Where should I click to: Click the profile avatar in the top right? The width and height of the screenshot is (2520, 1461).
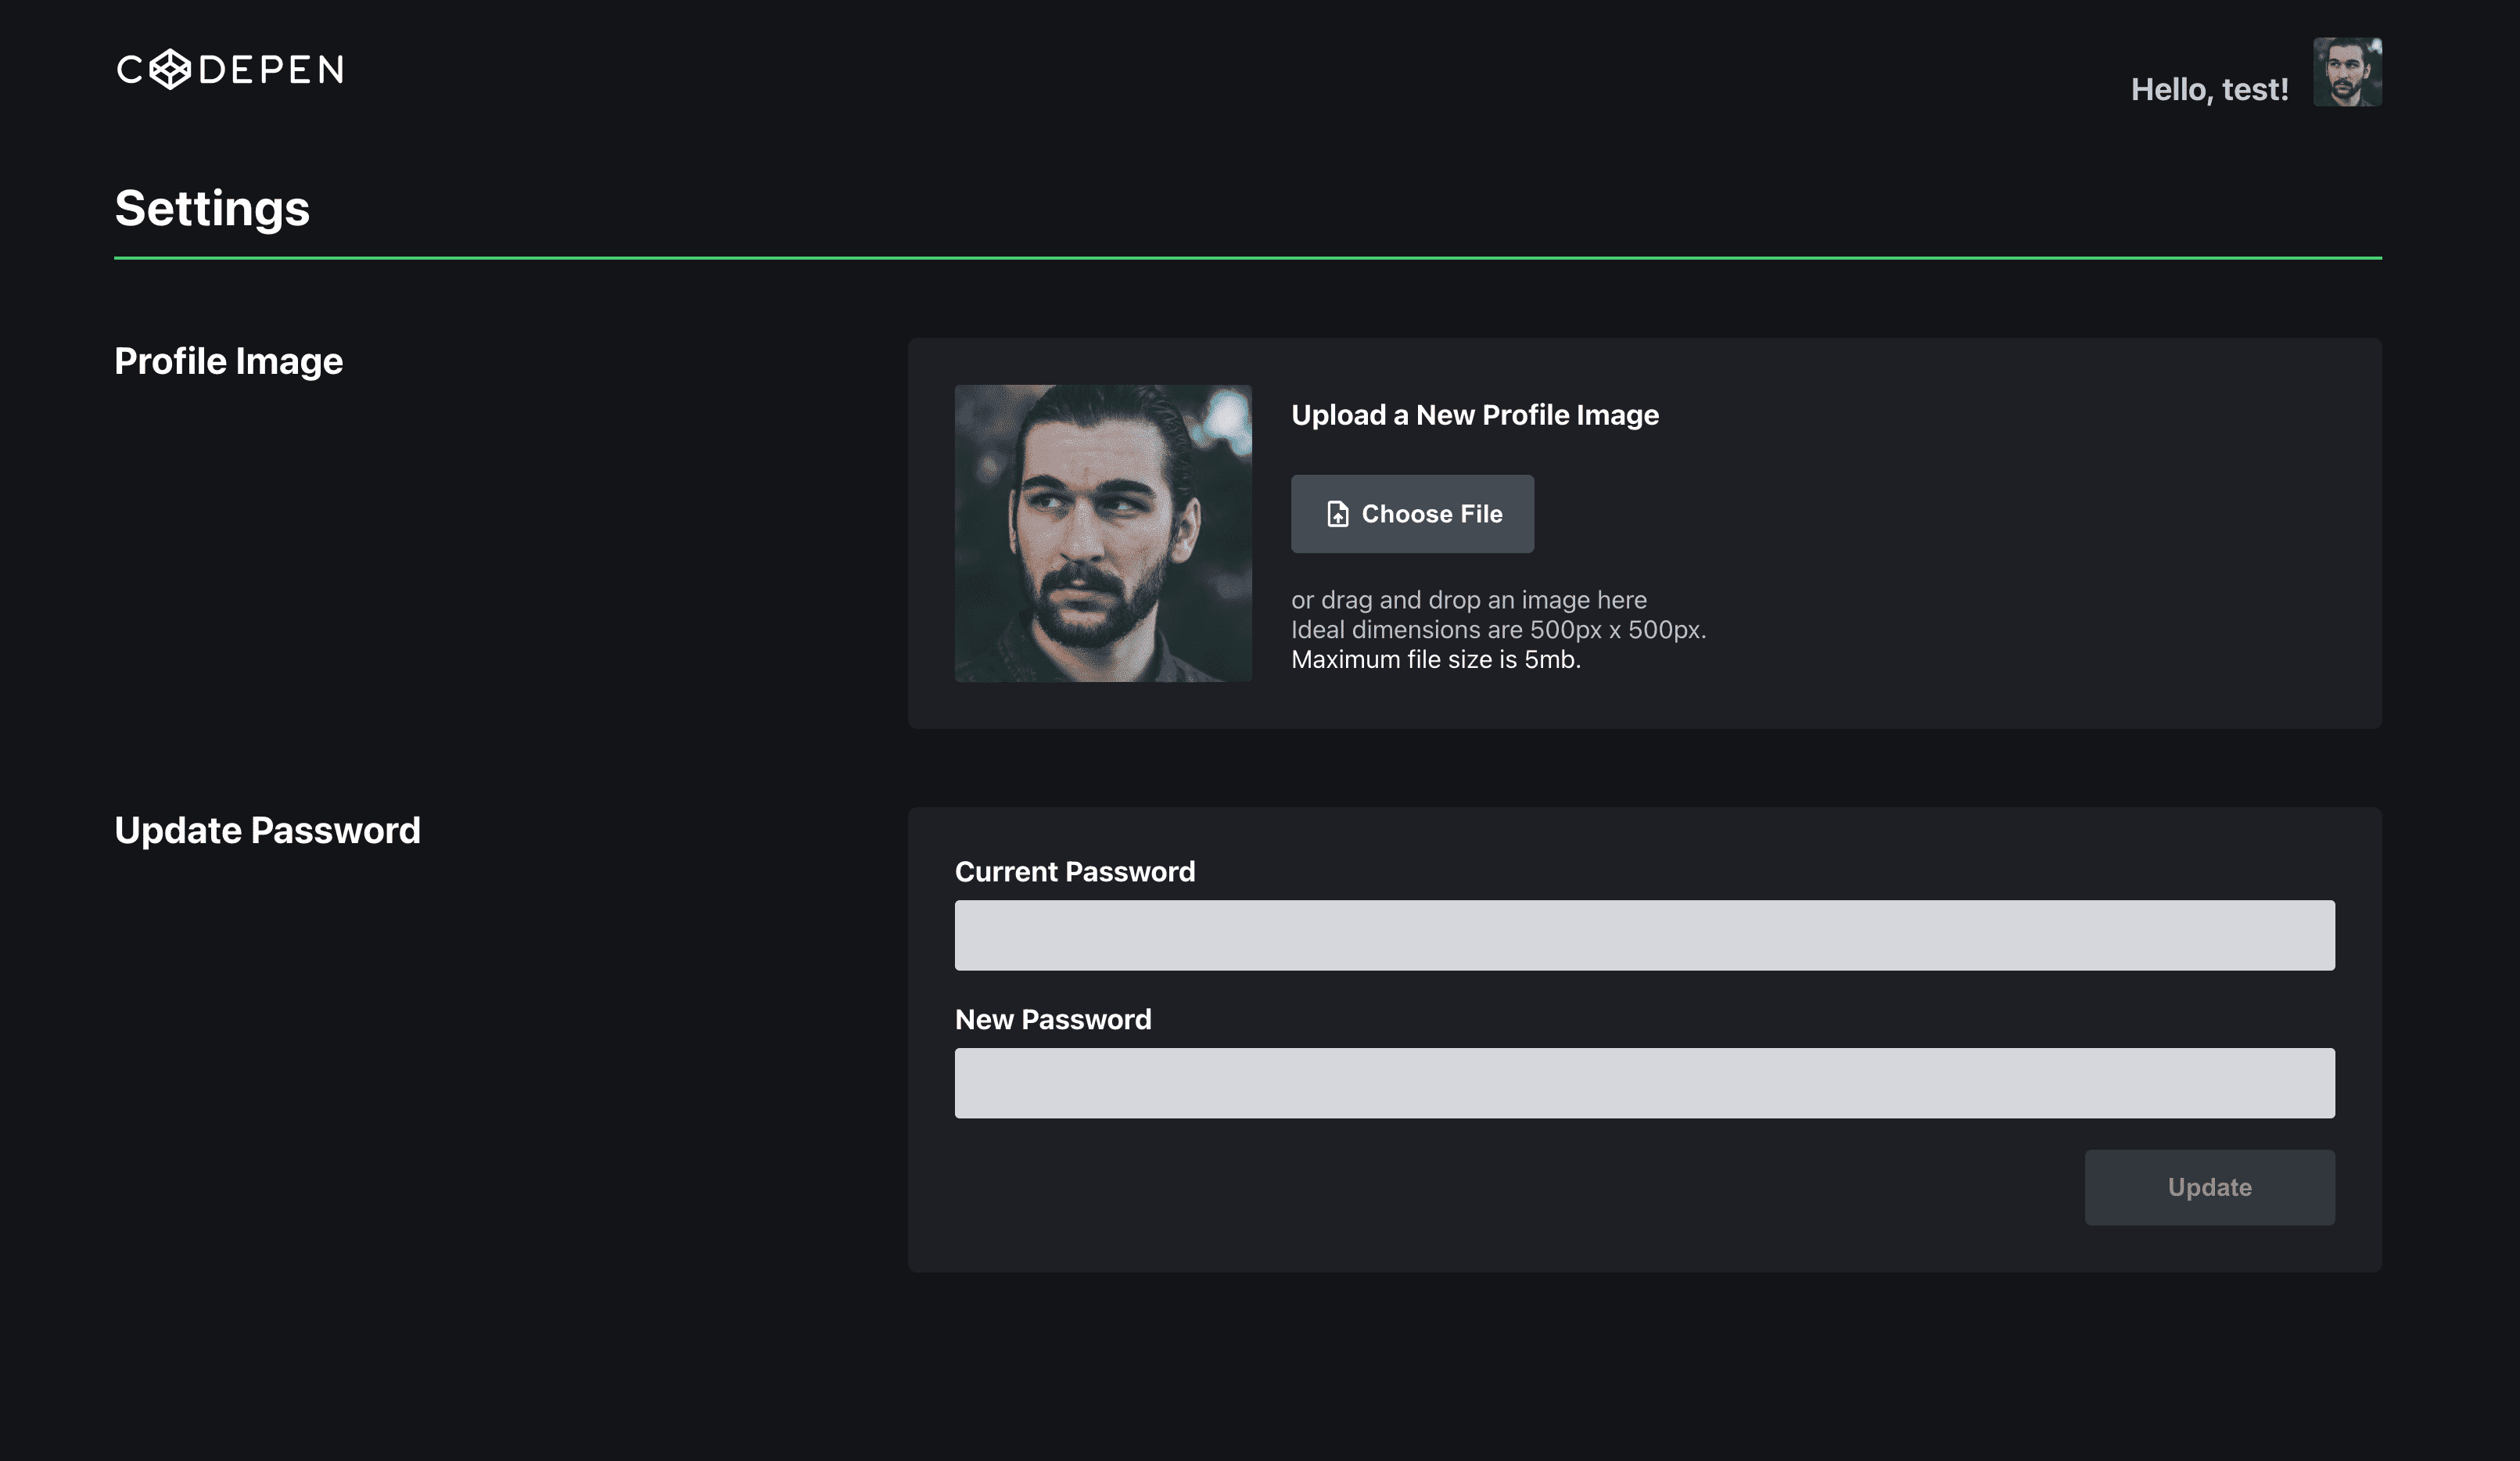click(2348, 72)
